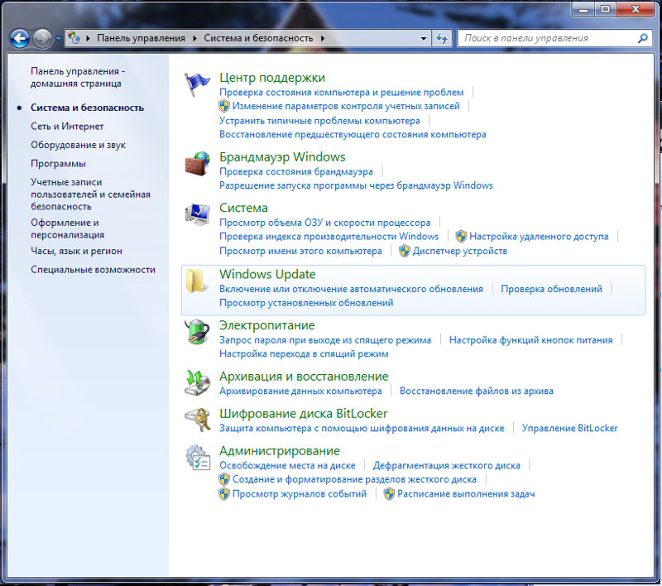Click Архивирование данных компьютера link

tap(300, 391)
